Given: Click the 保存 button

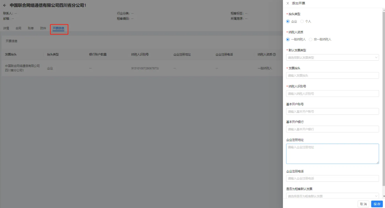Looking at the screenshot, I should tap(377, 204).
